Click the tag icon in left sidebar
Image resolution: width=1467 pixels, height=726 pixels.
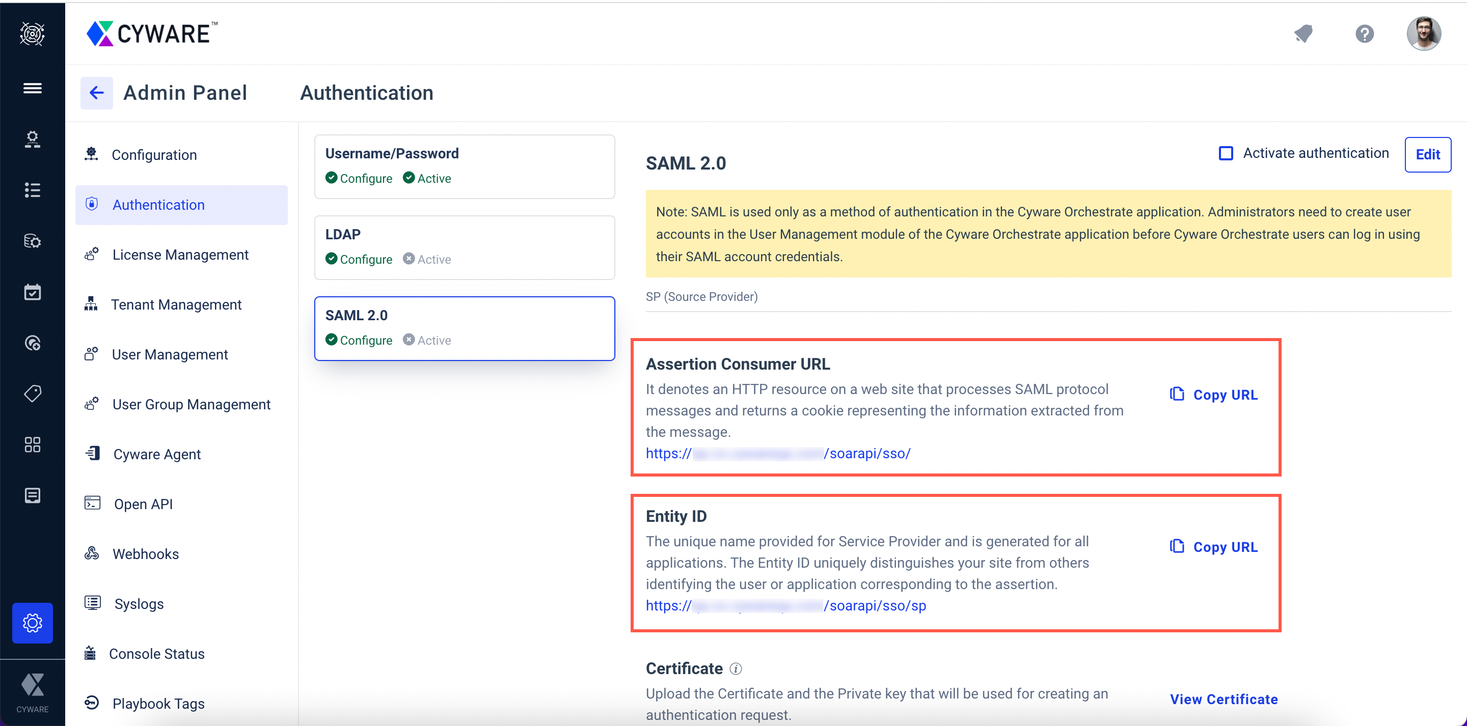pos(33,394)
